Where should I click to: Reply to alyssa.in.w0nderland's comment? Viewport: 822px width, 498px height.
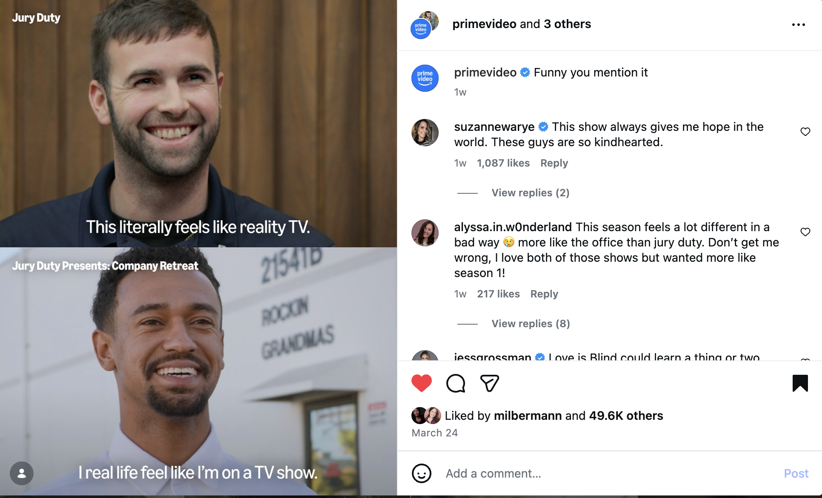point(544,294)
